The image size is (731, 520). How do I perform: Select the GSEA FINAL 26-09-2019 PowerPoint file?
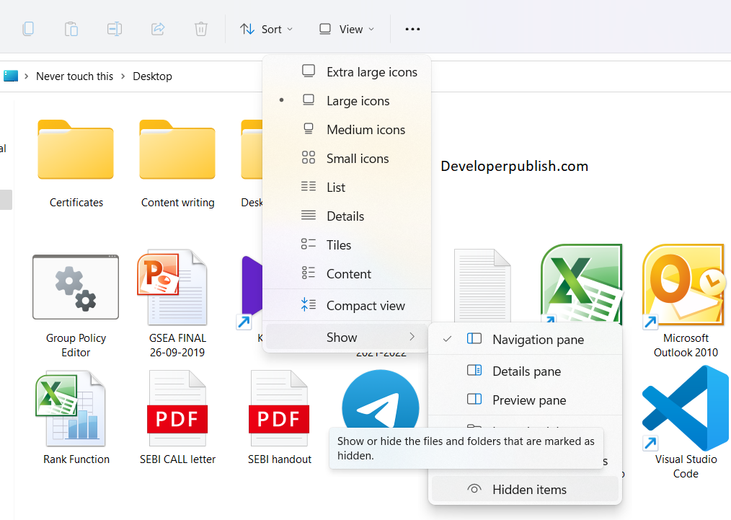pyautogui.click(x=172, y=287)
